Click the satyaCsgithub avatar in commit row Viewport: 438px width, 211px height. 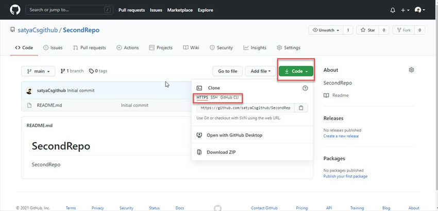tap(29, 91)
